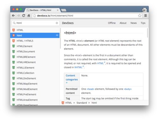
Task: Open HTMLAreaElement in results list
Action: click(35, 100)
